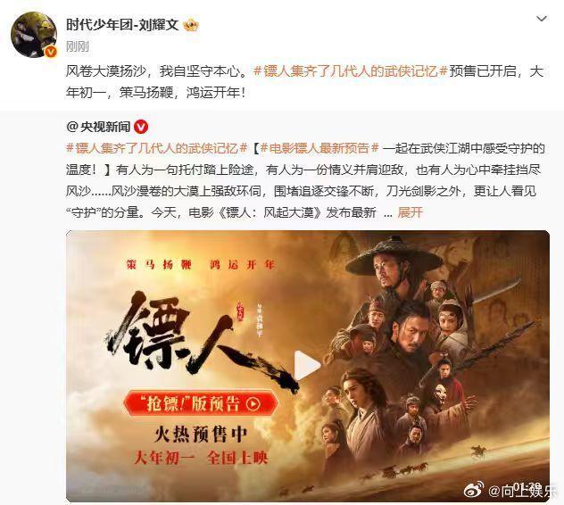Open the 电影镖人最新预告 hashtag
Screen dimensions: 564x505
(x=319, y=148)
